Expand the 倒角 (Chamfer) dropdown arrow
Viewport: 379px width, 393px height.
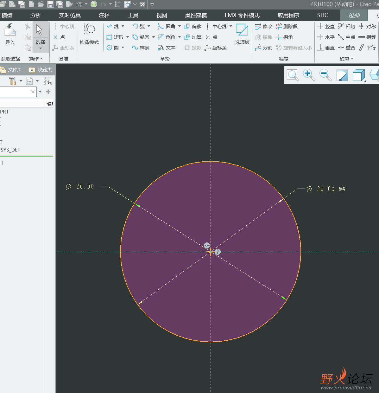click(x=180, y=37)
